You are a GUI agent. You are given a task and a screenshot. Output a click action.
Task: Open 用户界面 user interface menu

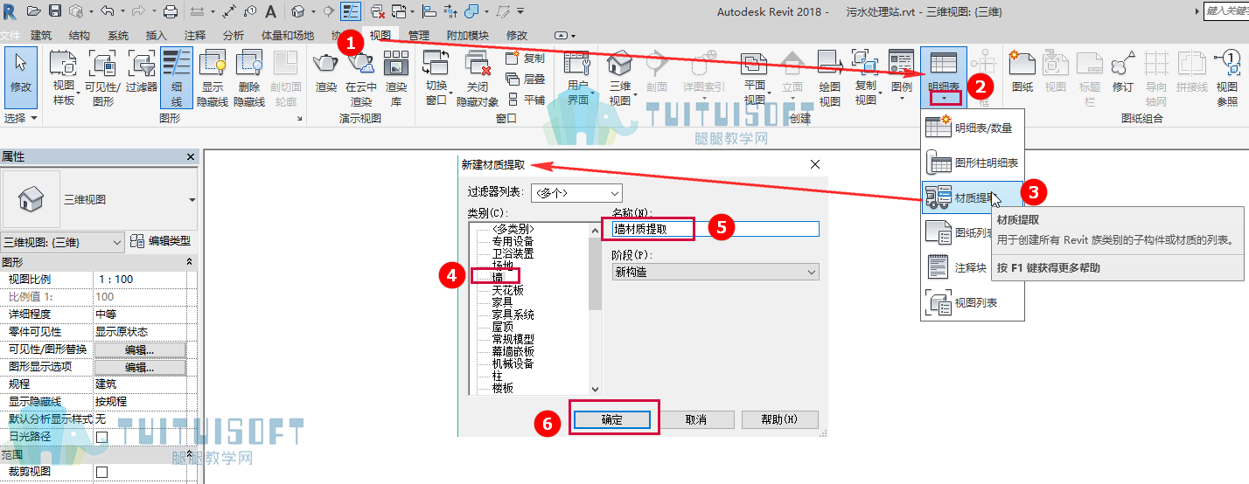click(577, 77)
